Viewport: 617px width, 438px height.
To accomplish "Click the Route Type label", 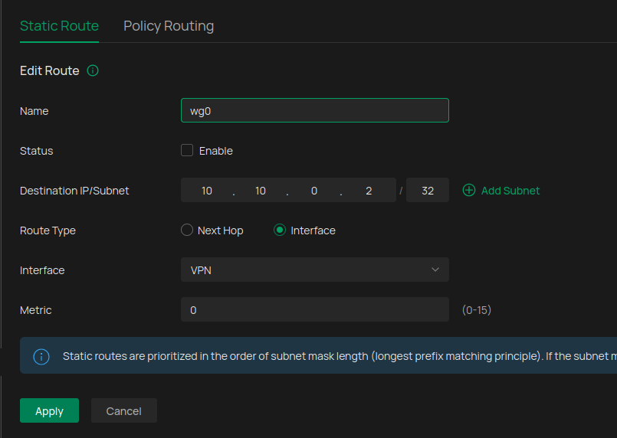I will pyautogui.click(x=48, y=230).
